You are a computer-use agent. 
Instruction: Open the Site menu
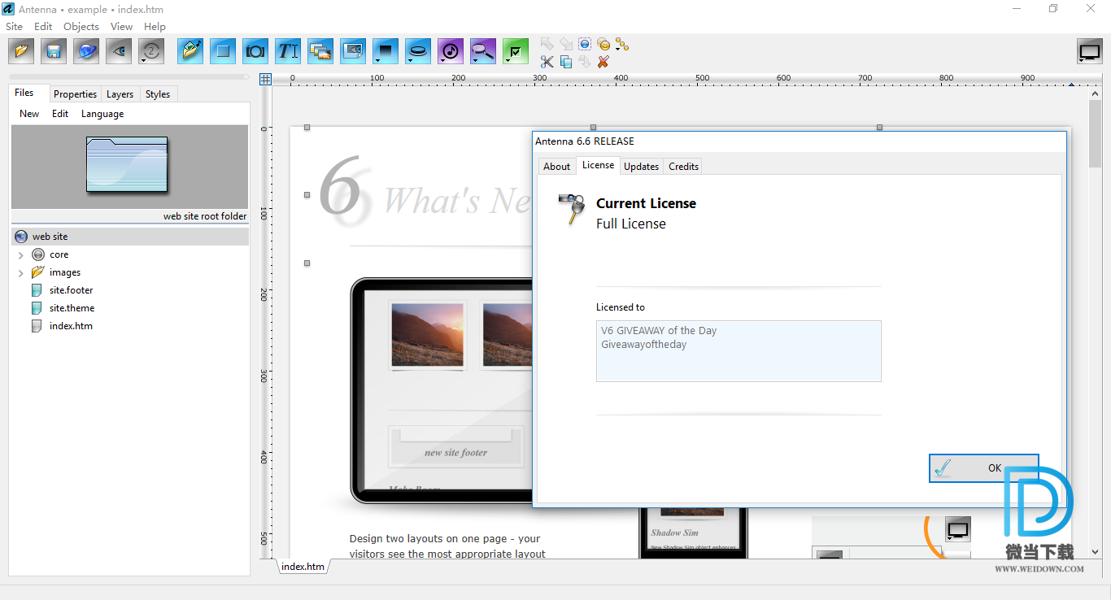point(15,26)
